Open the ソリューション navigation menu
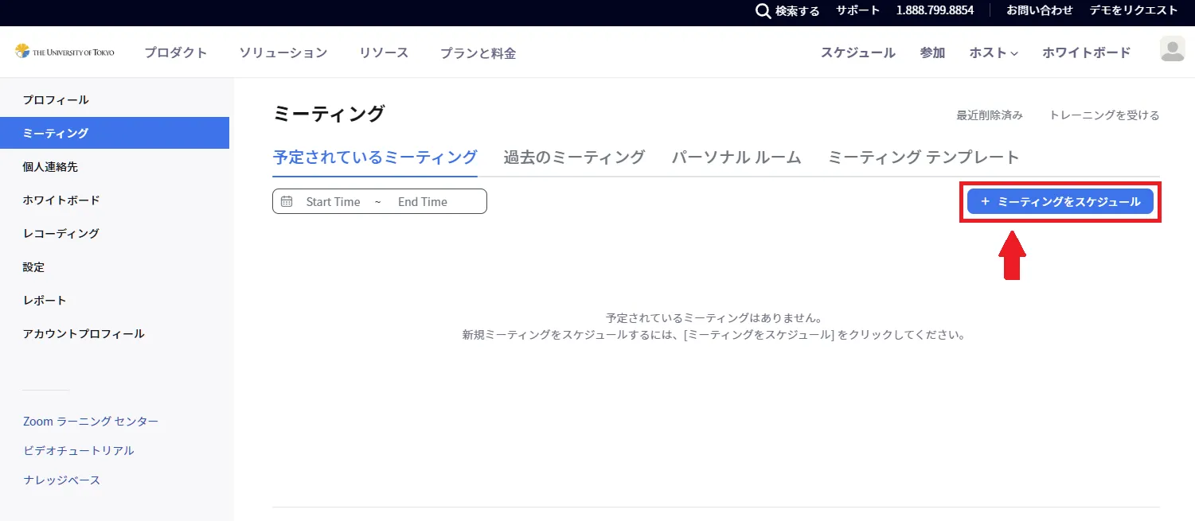The image size is (1195, 521). 283,53
